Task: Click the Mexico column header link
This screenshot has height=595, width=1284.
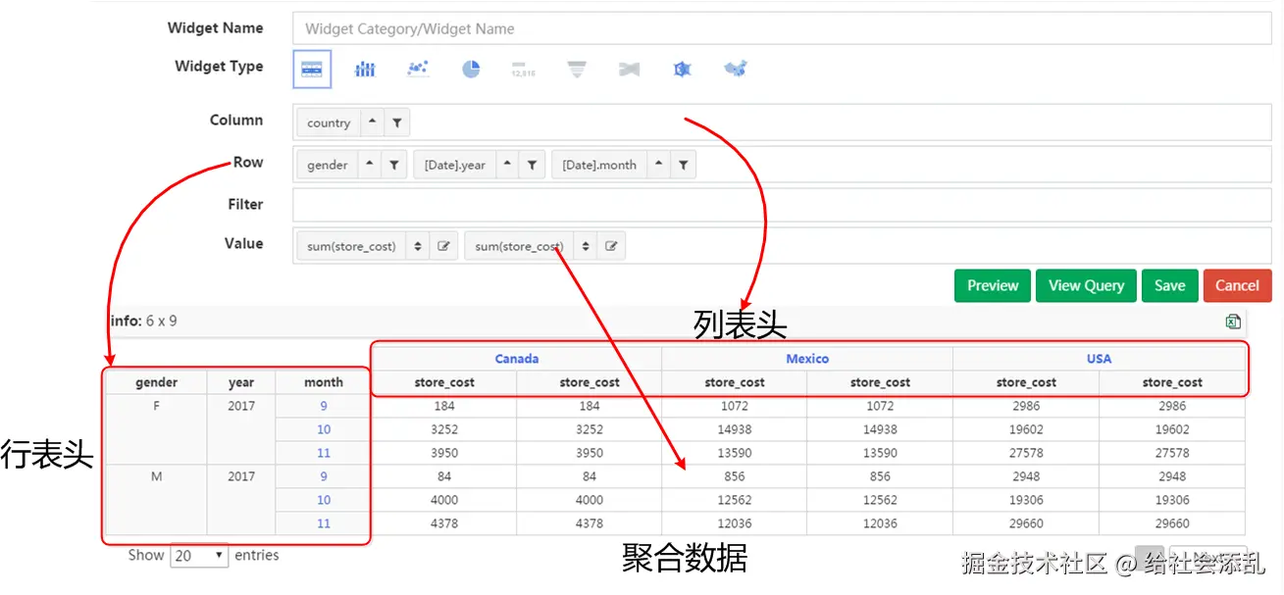Action: 807,359
